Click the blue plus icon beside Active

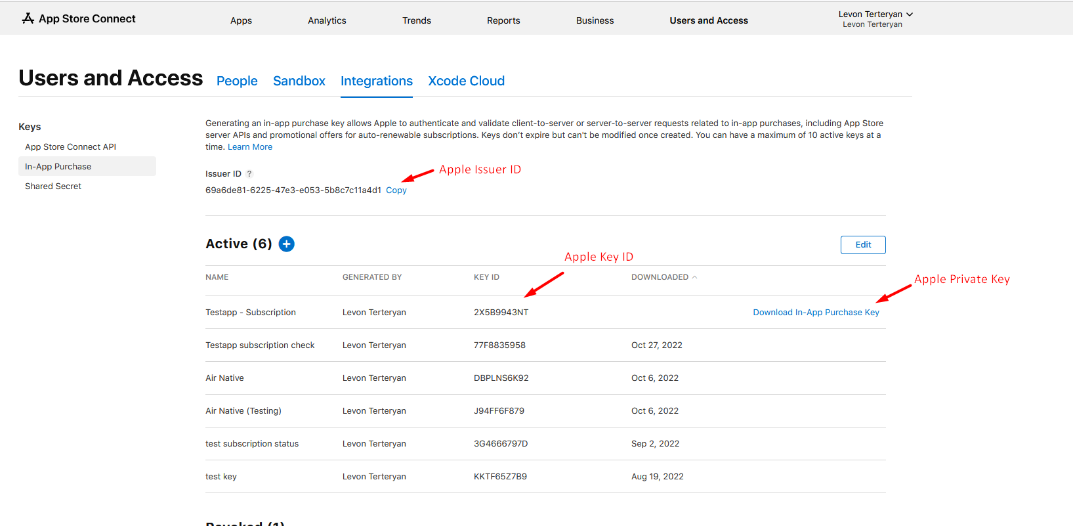coord(286,244)
